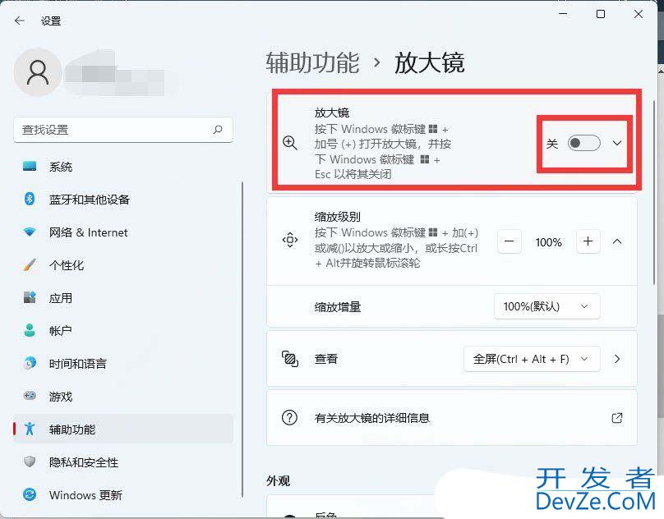Navigate to 辅助功能 breadcrumb in header
This screenshot has height=519, width=664.
point(312,62)
